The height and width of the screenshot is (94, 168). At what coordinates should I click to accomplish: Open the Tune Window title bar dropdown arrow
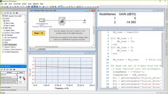(x=22, y=66)
